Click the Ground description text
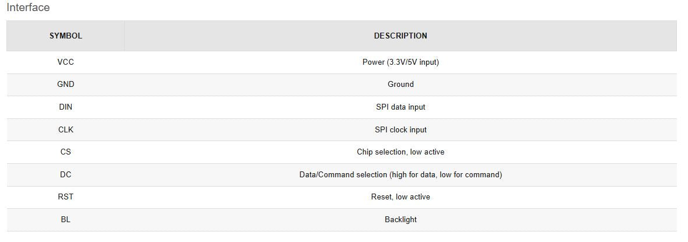 coord(400,85)
